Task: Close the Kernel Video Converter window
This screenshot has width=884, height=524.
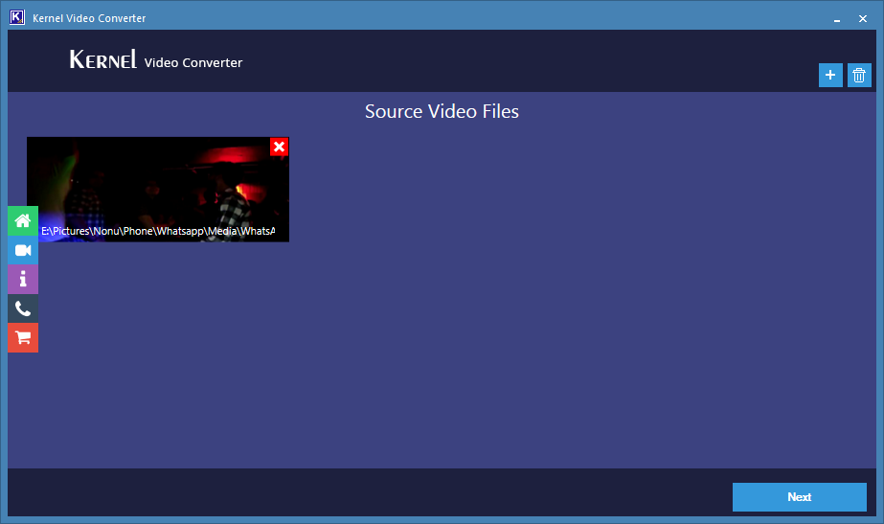Action: 861,18
